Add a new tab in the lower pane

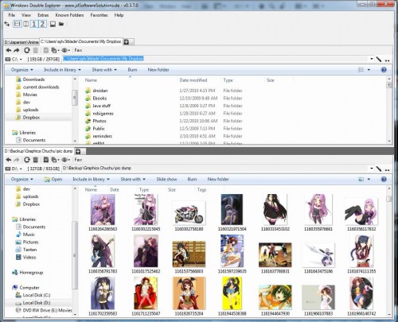coord(78,151)
